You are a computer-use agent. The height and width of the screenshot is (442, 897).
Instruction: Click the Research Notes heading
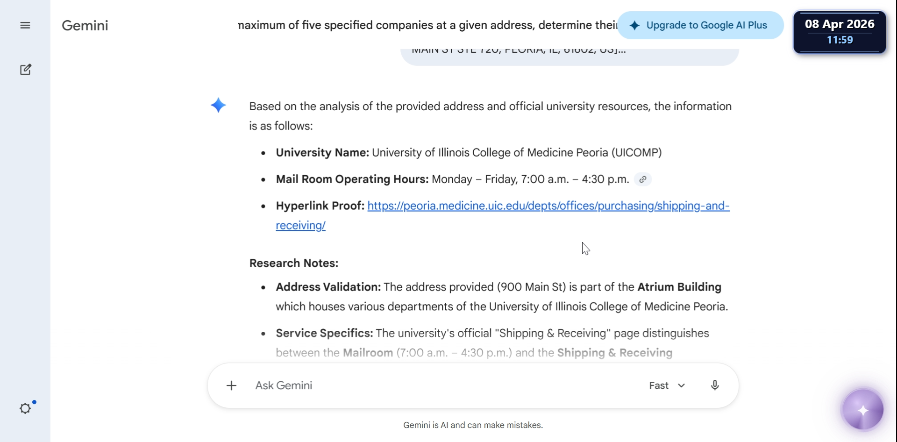(x=293, y=263)
